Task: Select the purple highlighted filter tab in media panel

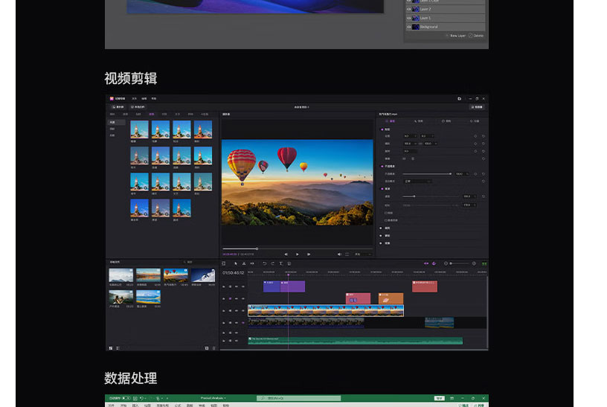Action: (x=151, y=115)
